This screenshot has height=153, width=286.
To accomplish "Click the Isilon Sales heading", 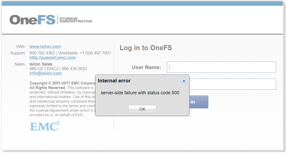I will [x=41, y=64].
